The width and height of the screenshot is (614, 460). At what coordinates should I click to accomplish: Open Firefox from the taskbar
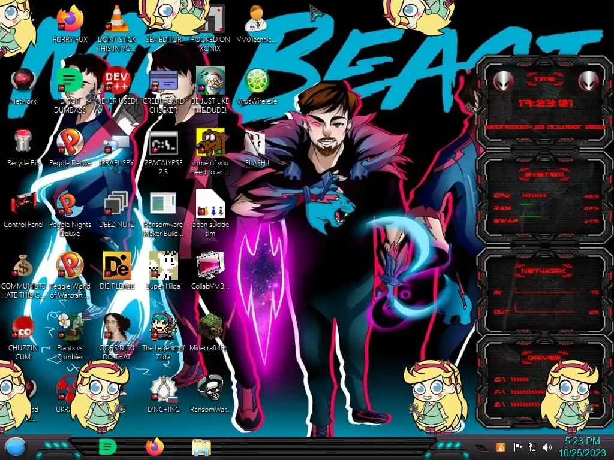pyautogui.click(x=155, y=447)
